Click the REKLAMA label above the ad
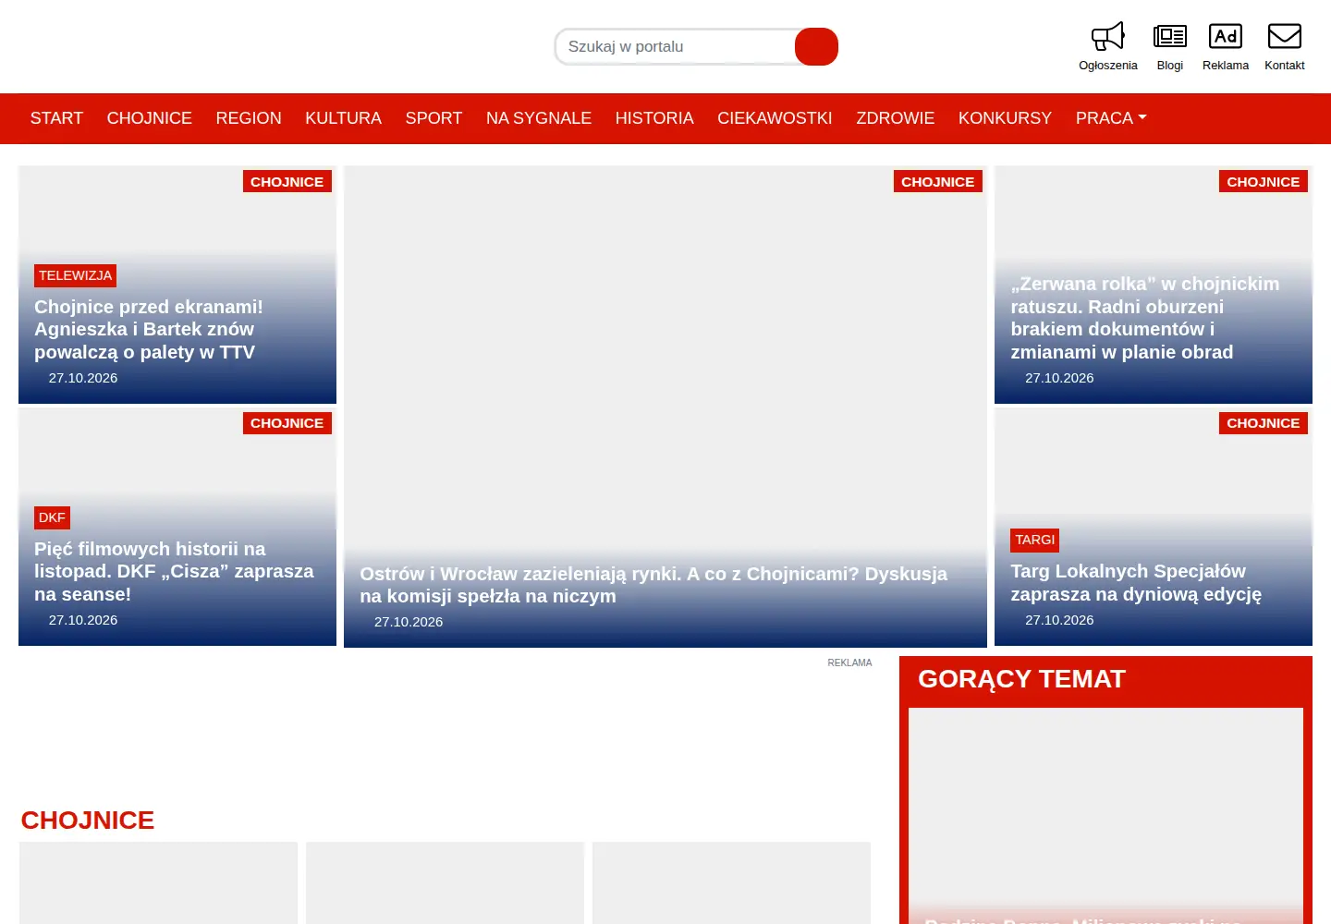Screen dimensions: 1331x924 (849, 663)
